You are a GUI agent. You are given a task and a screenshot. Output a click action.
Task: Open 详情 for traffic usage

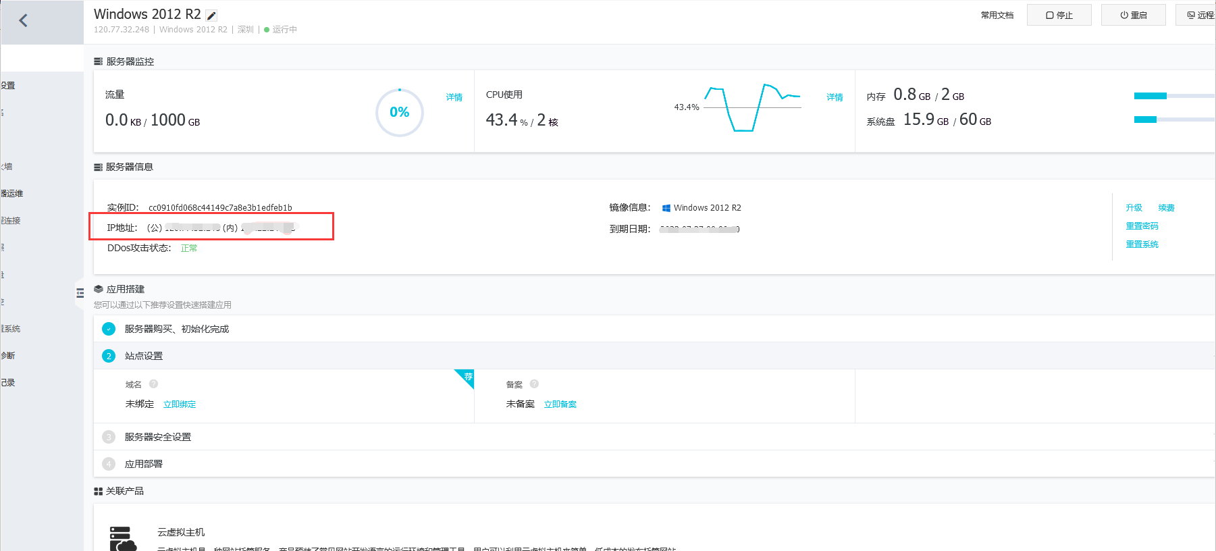454,97
